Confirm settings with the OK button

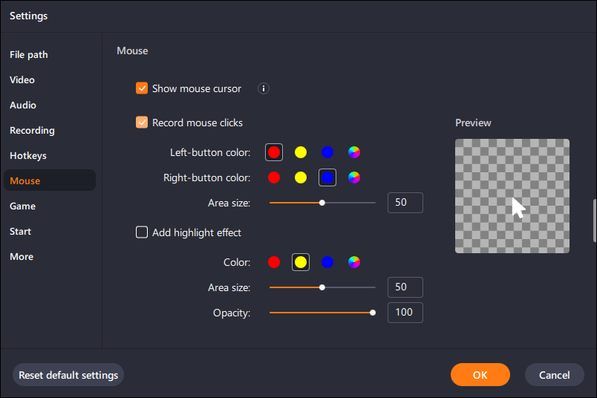coord(480,375)
